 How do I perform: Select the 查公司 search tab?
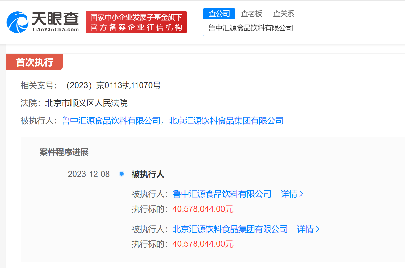tap(219, 14)
